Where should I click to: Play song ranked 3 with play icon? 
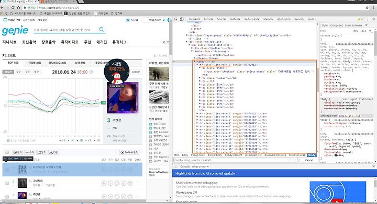[104, 196]
